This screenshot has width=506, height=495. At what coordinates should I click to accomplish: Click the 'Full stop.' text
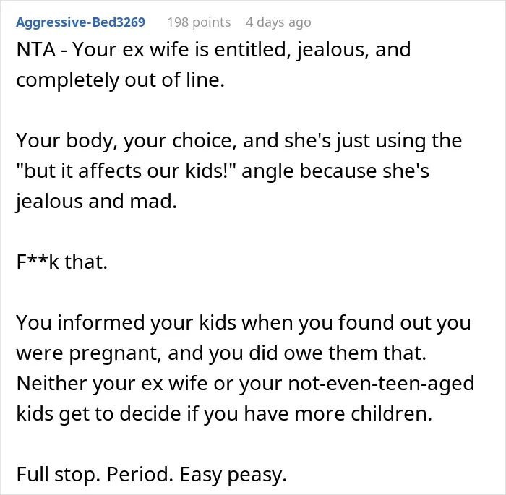[x=58, y=474]
